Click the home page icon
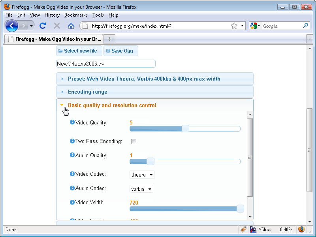Screen dimensions: 316x237 tap(71, 26)
